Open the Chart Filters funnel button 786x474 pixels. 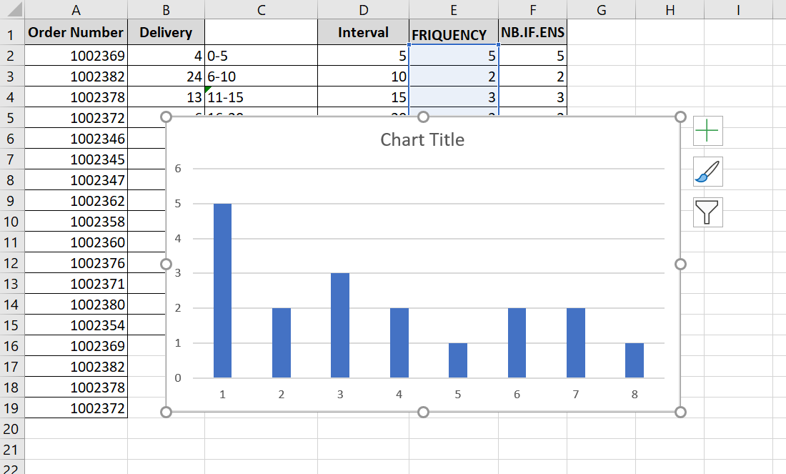[708, 212]
